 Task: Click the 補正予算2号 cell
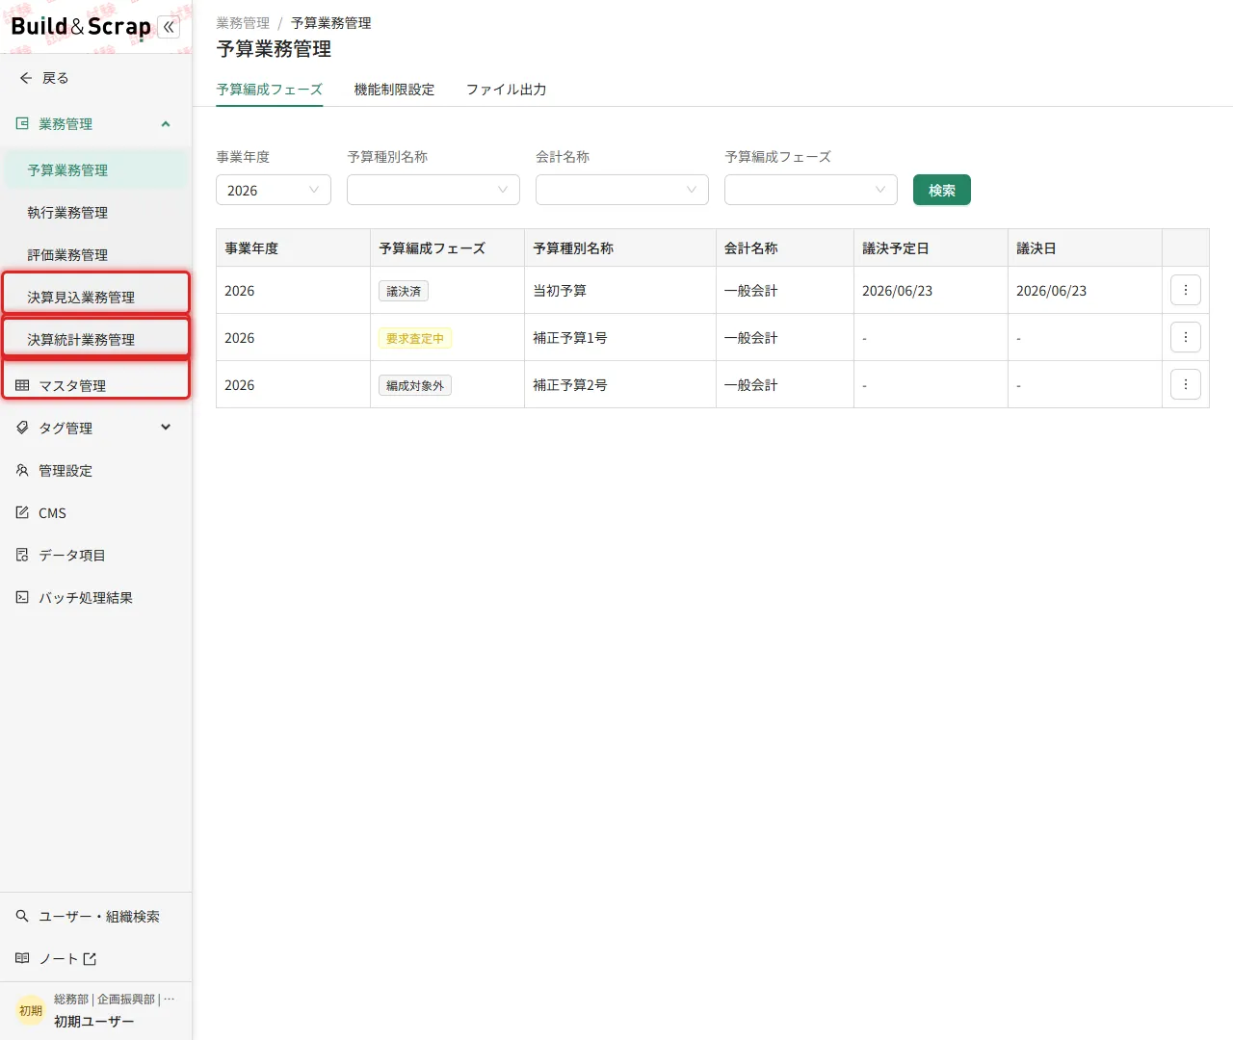coord(620,384)
